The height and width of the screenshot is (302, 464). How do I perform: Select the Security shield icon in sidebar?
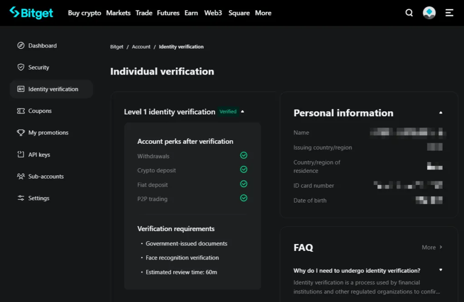click(x=21, y=67)
